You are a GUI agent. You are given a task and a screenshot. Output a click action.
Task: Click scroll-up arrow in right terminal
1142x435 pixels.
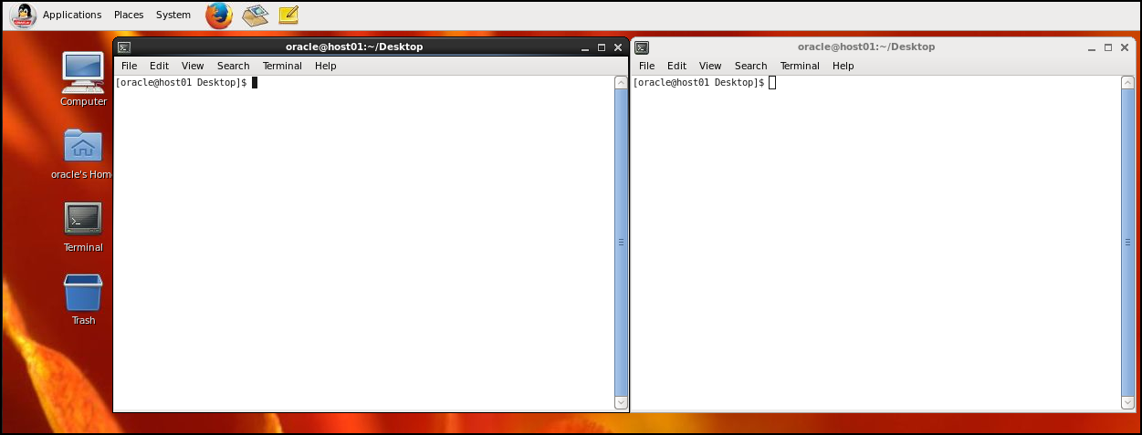point(1127,83)
